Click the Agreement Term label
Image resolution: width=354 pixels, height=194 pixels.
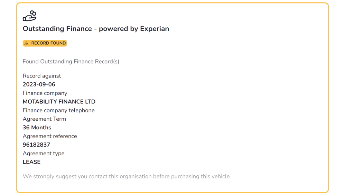click(x=44, y=119)
